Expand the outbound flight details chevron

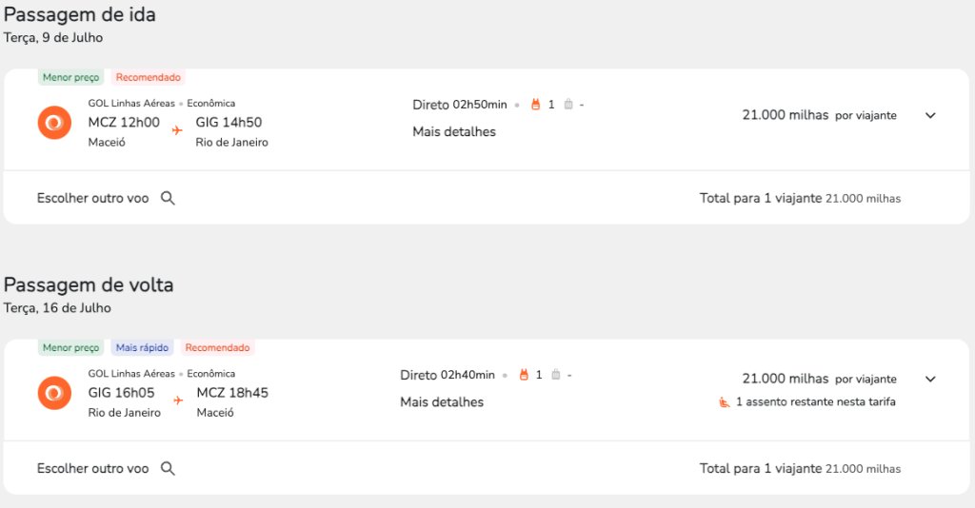tap(930, 115)
